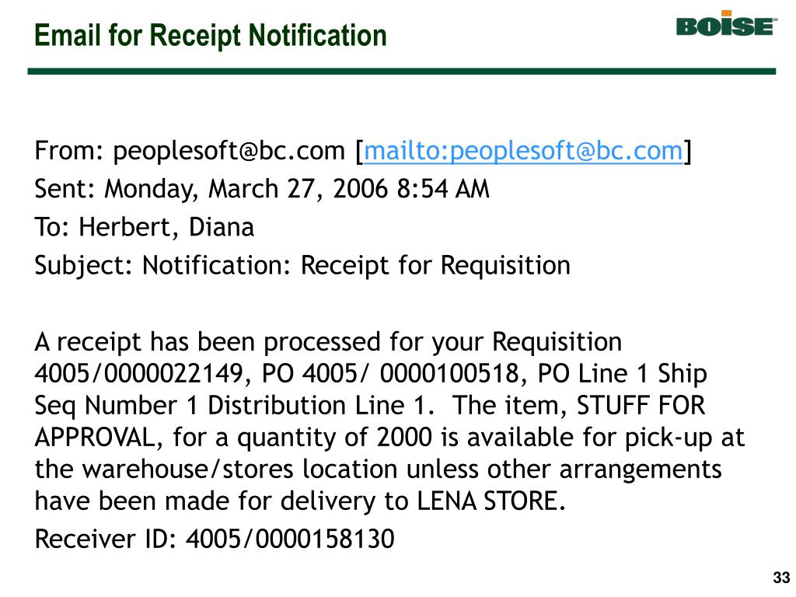This screenshot has width=796, height=597.
Task: Click the 8:54 AM sent time
Action: tap(443, 190)
